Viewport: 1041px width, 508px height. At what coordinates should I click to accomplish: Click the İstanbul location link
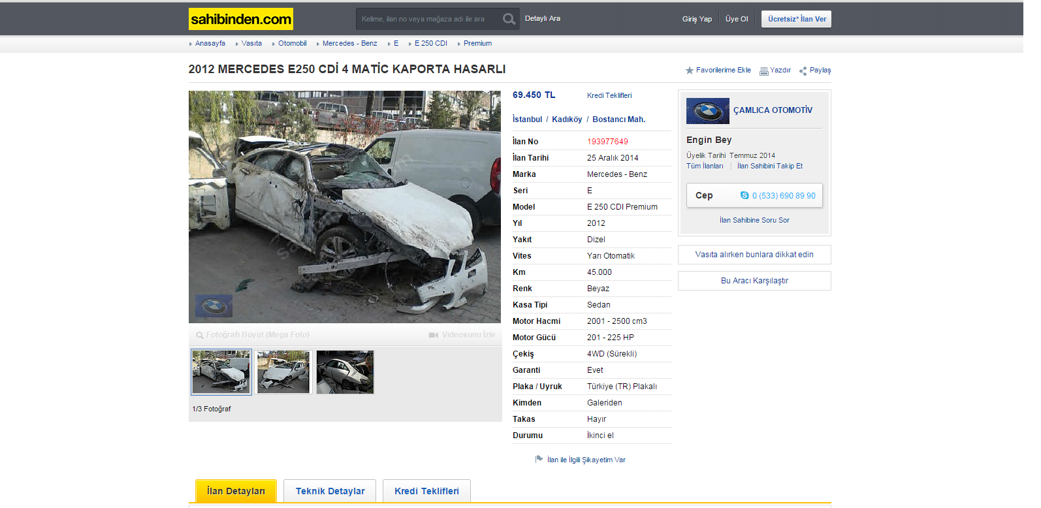tap(527, 119)
